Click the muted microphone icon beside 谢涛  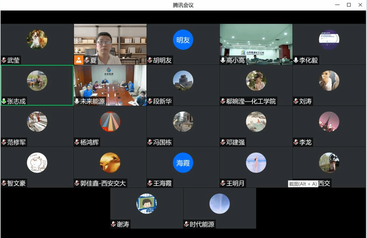click(x=114, y=224)
